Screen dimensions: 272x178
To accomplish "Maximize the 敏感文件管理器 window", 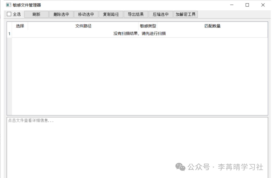I will pos(247,5).
